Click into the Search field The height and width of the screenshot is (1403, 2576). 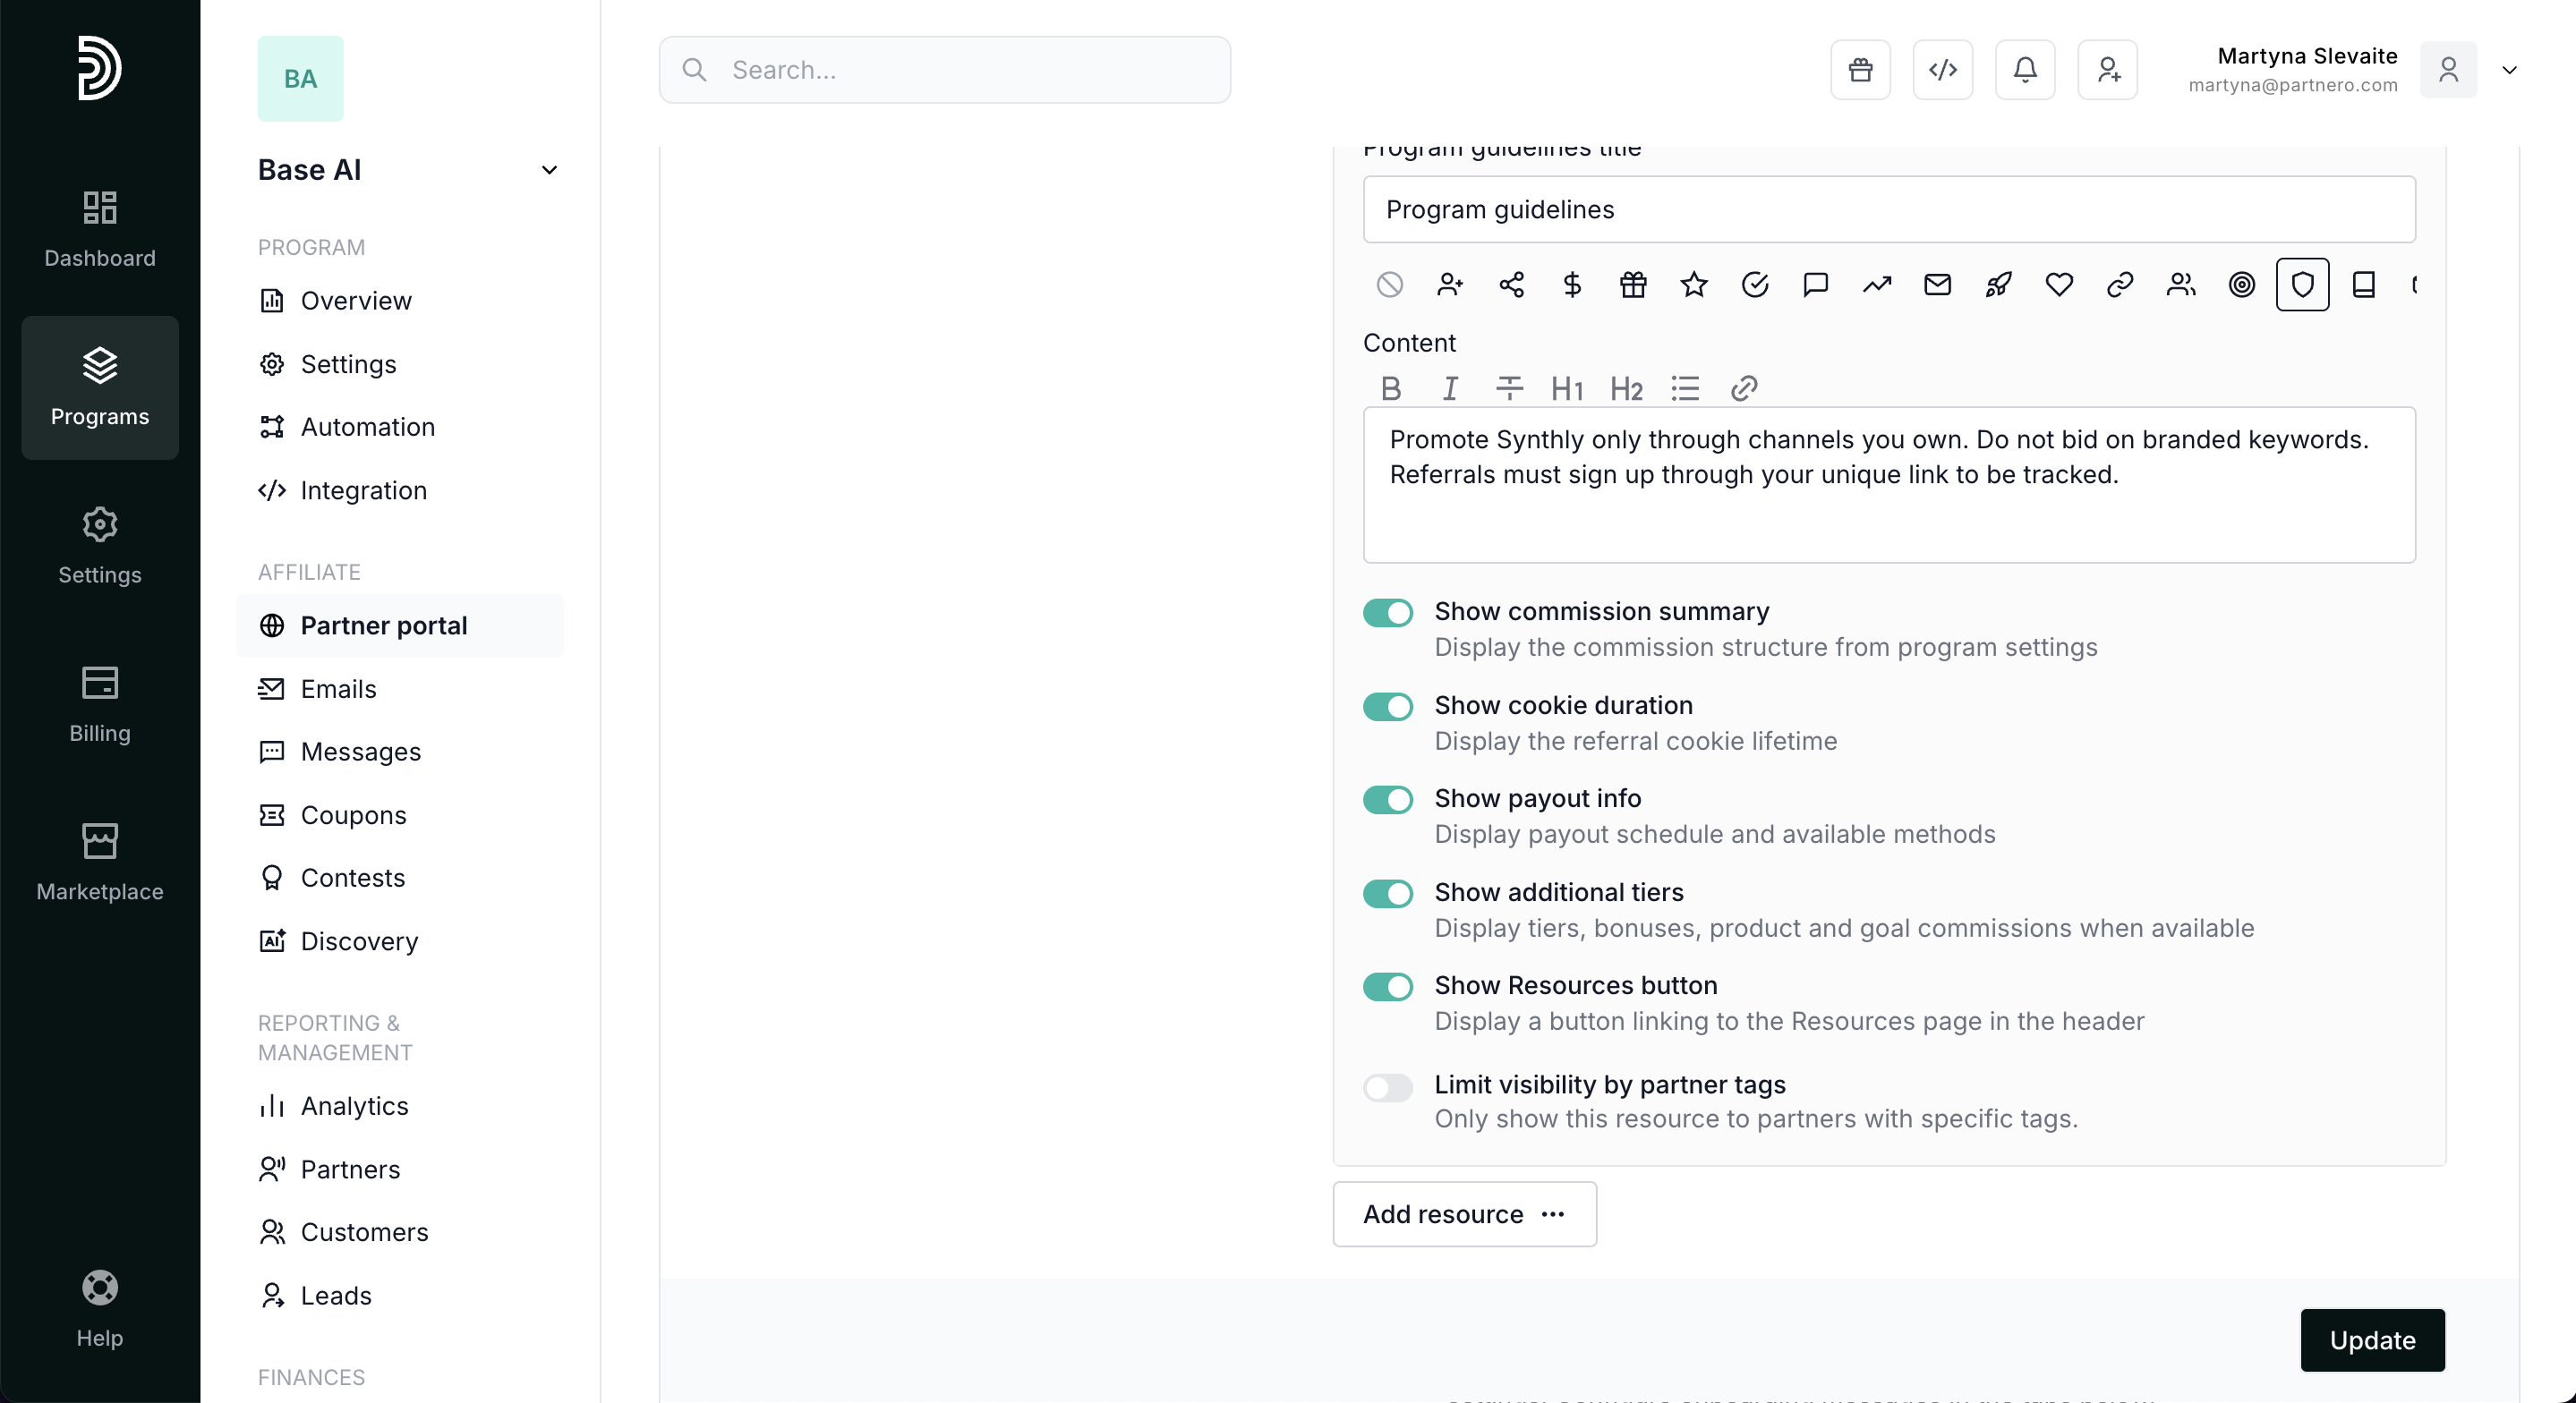(x=944, y=70)
